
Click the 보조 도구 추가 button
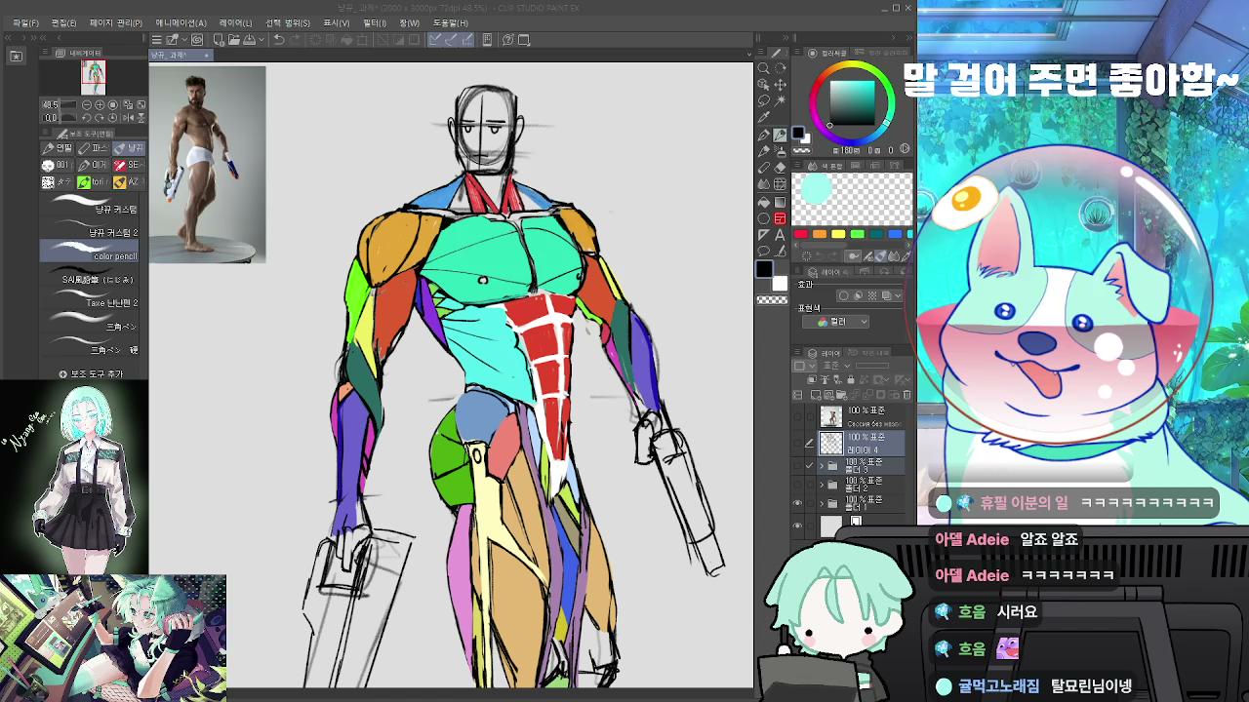click(92, 374)
